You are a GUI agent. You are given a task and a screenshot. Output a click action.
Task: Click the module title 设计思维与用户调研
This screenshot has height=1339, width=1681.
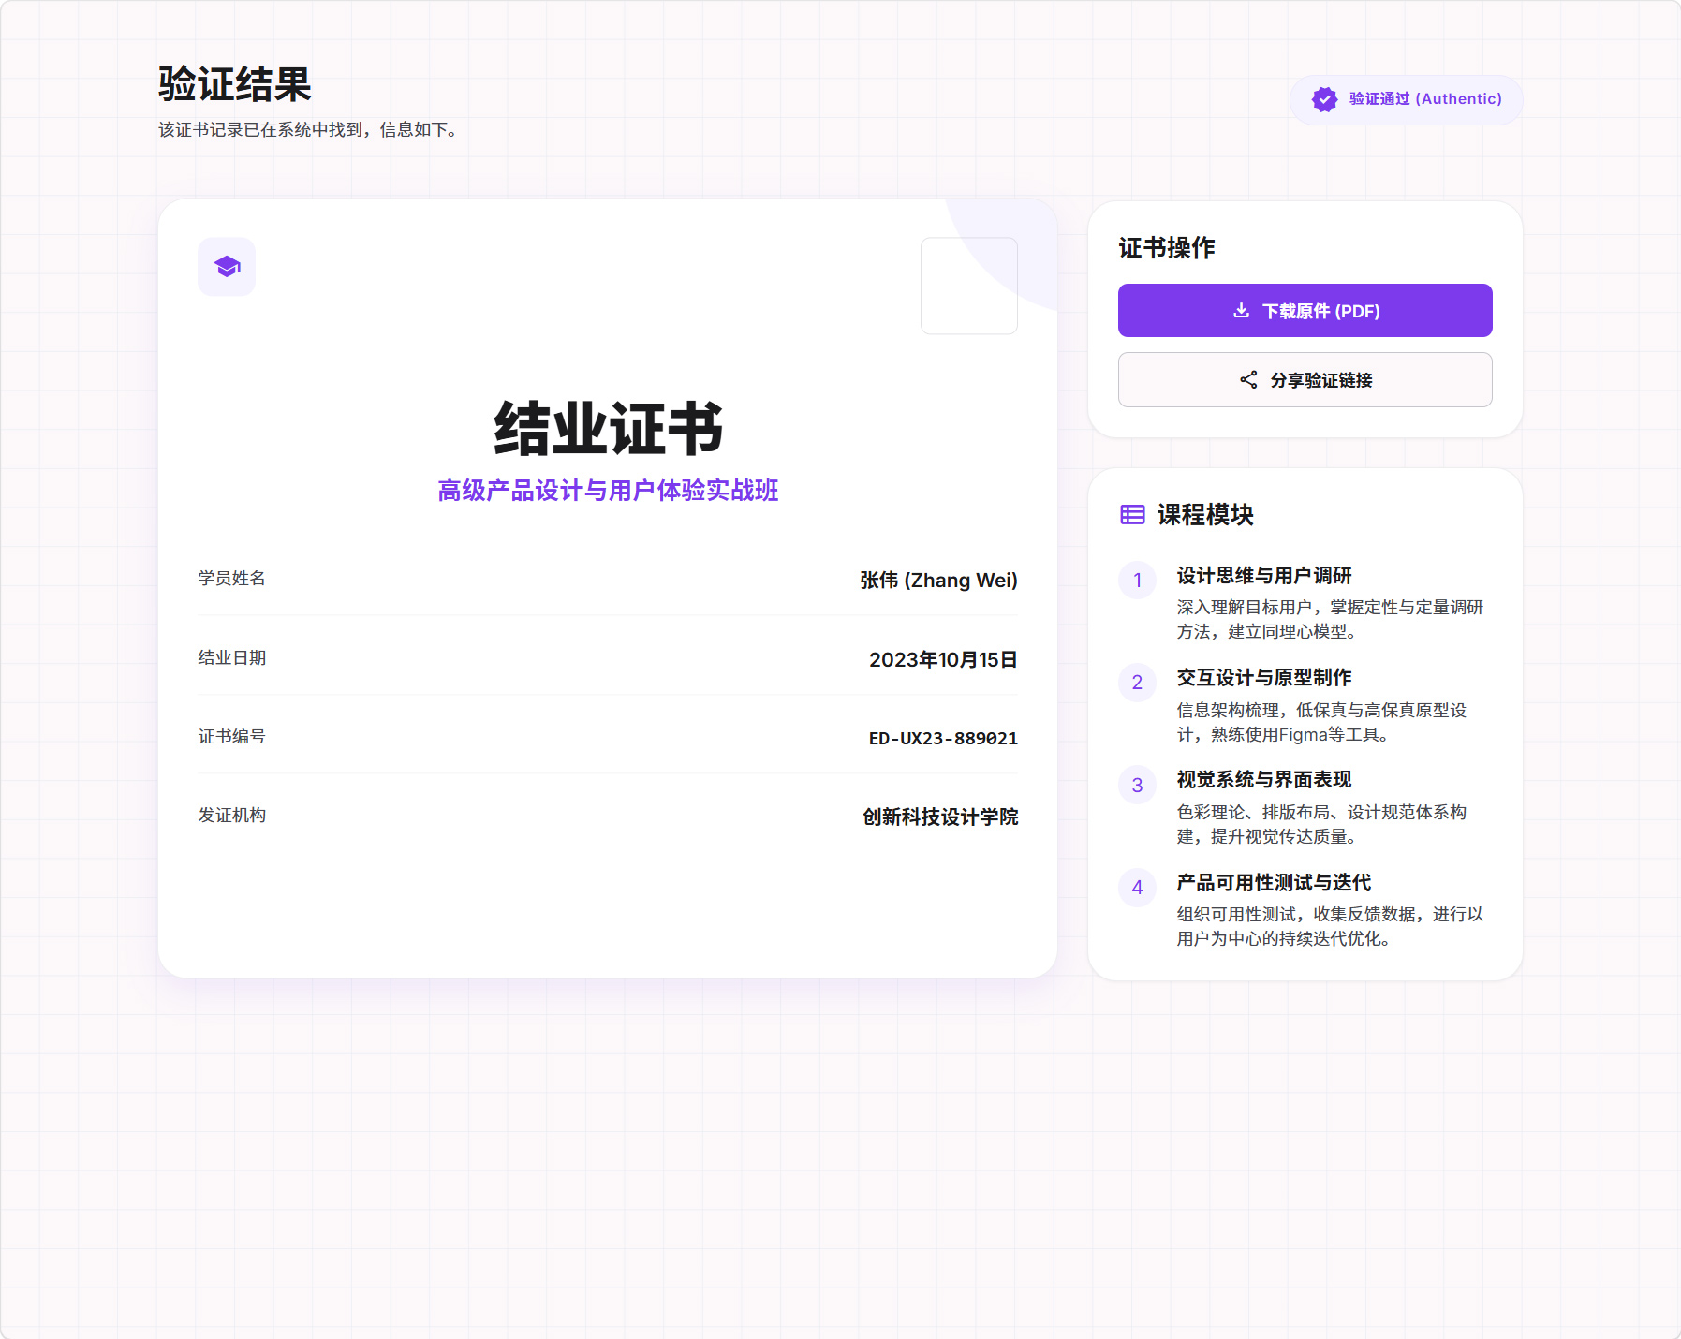click(x=1264, y=575)
